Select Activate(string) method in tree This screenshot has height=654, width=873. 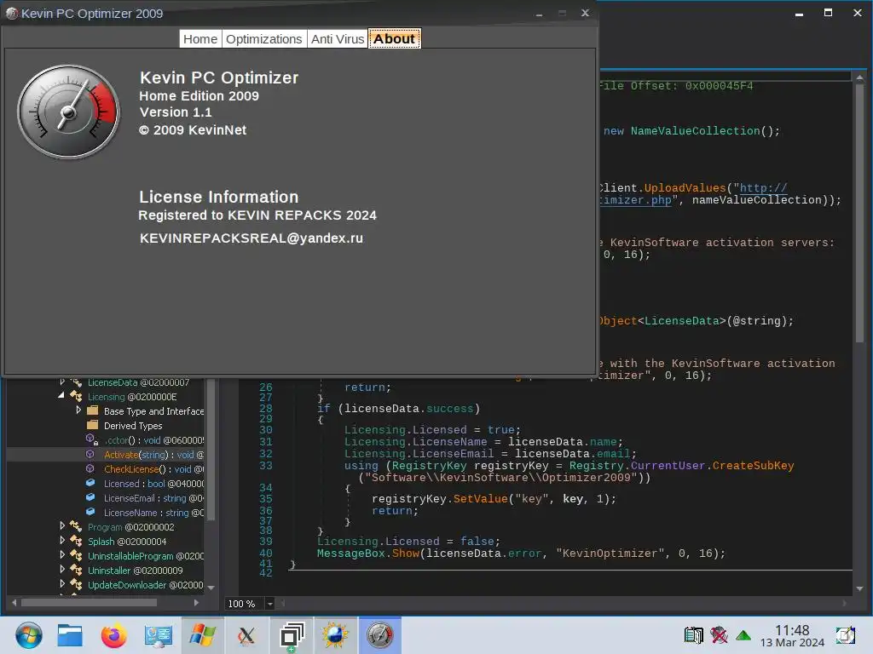tap(153, 455)
